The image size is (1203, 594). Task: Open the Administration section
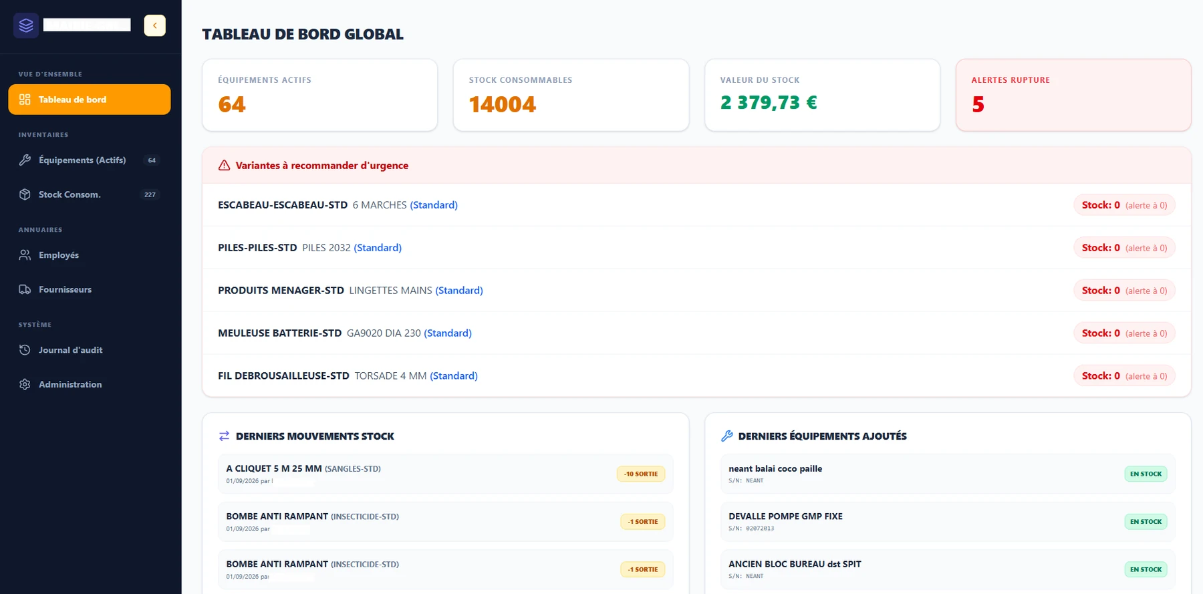(x=90, y=384)
